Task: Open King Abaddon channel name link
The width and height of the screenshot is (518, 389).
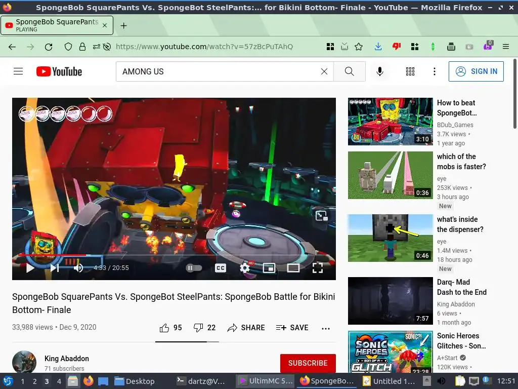Action: coord(67,359)
